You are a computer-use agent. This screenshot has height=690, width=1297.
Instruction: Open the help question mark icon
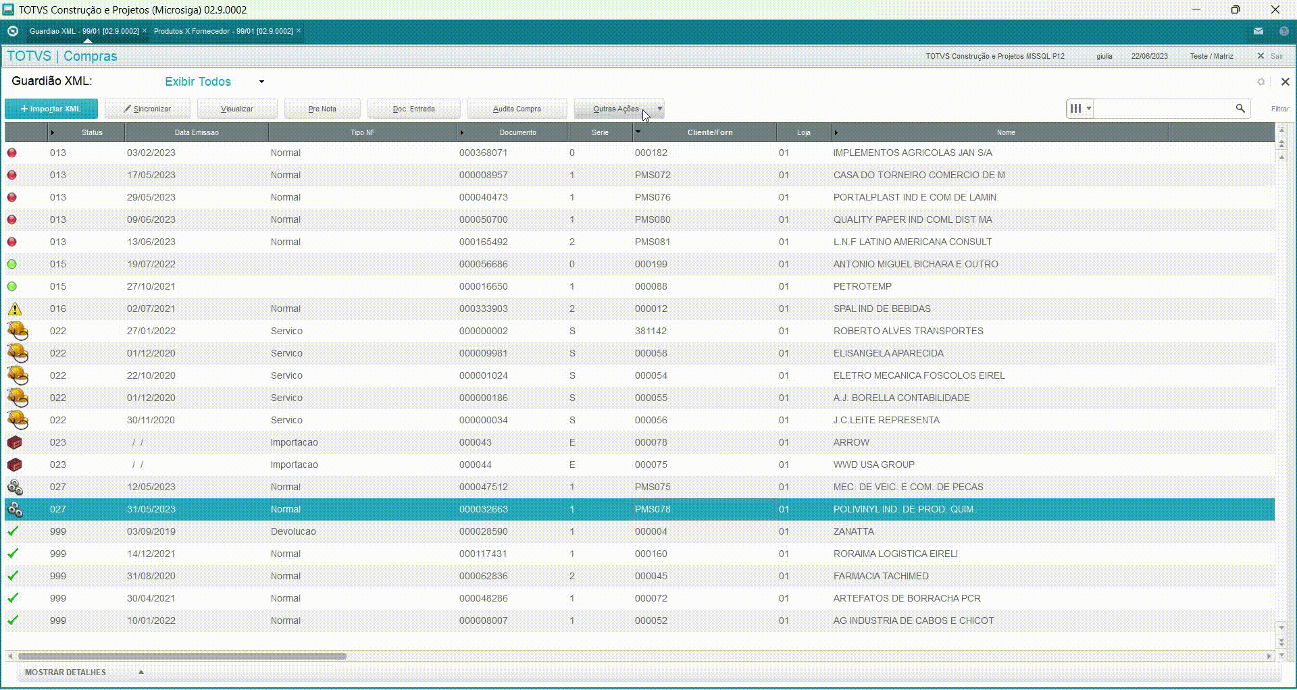coord(1284,31)
